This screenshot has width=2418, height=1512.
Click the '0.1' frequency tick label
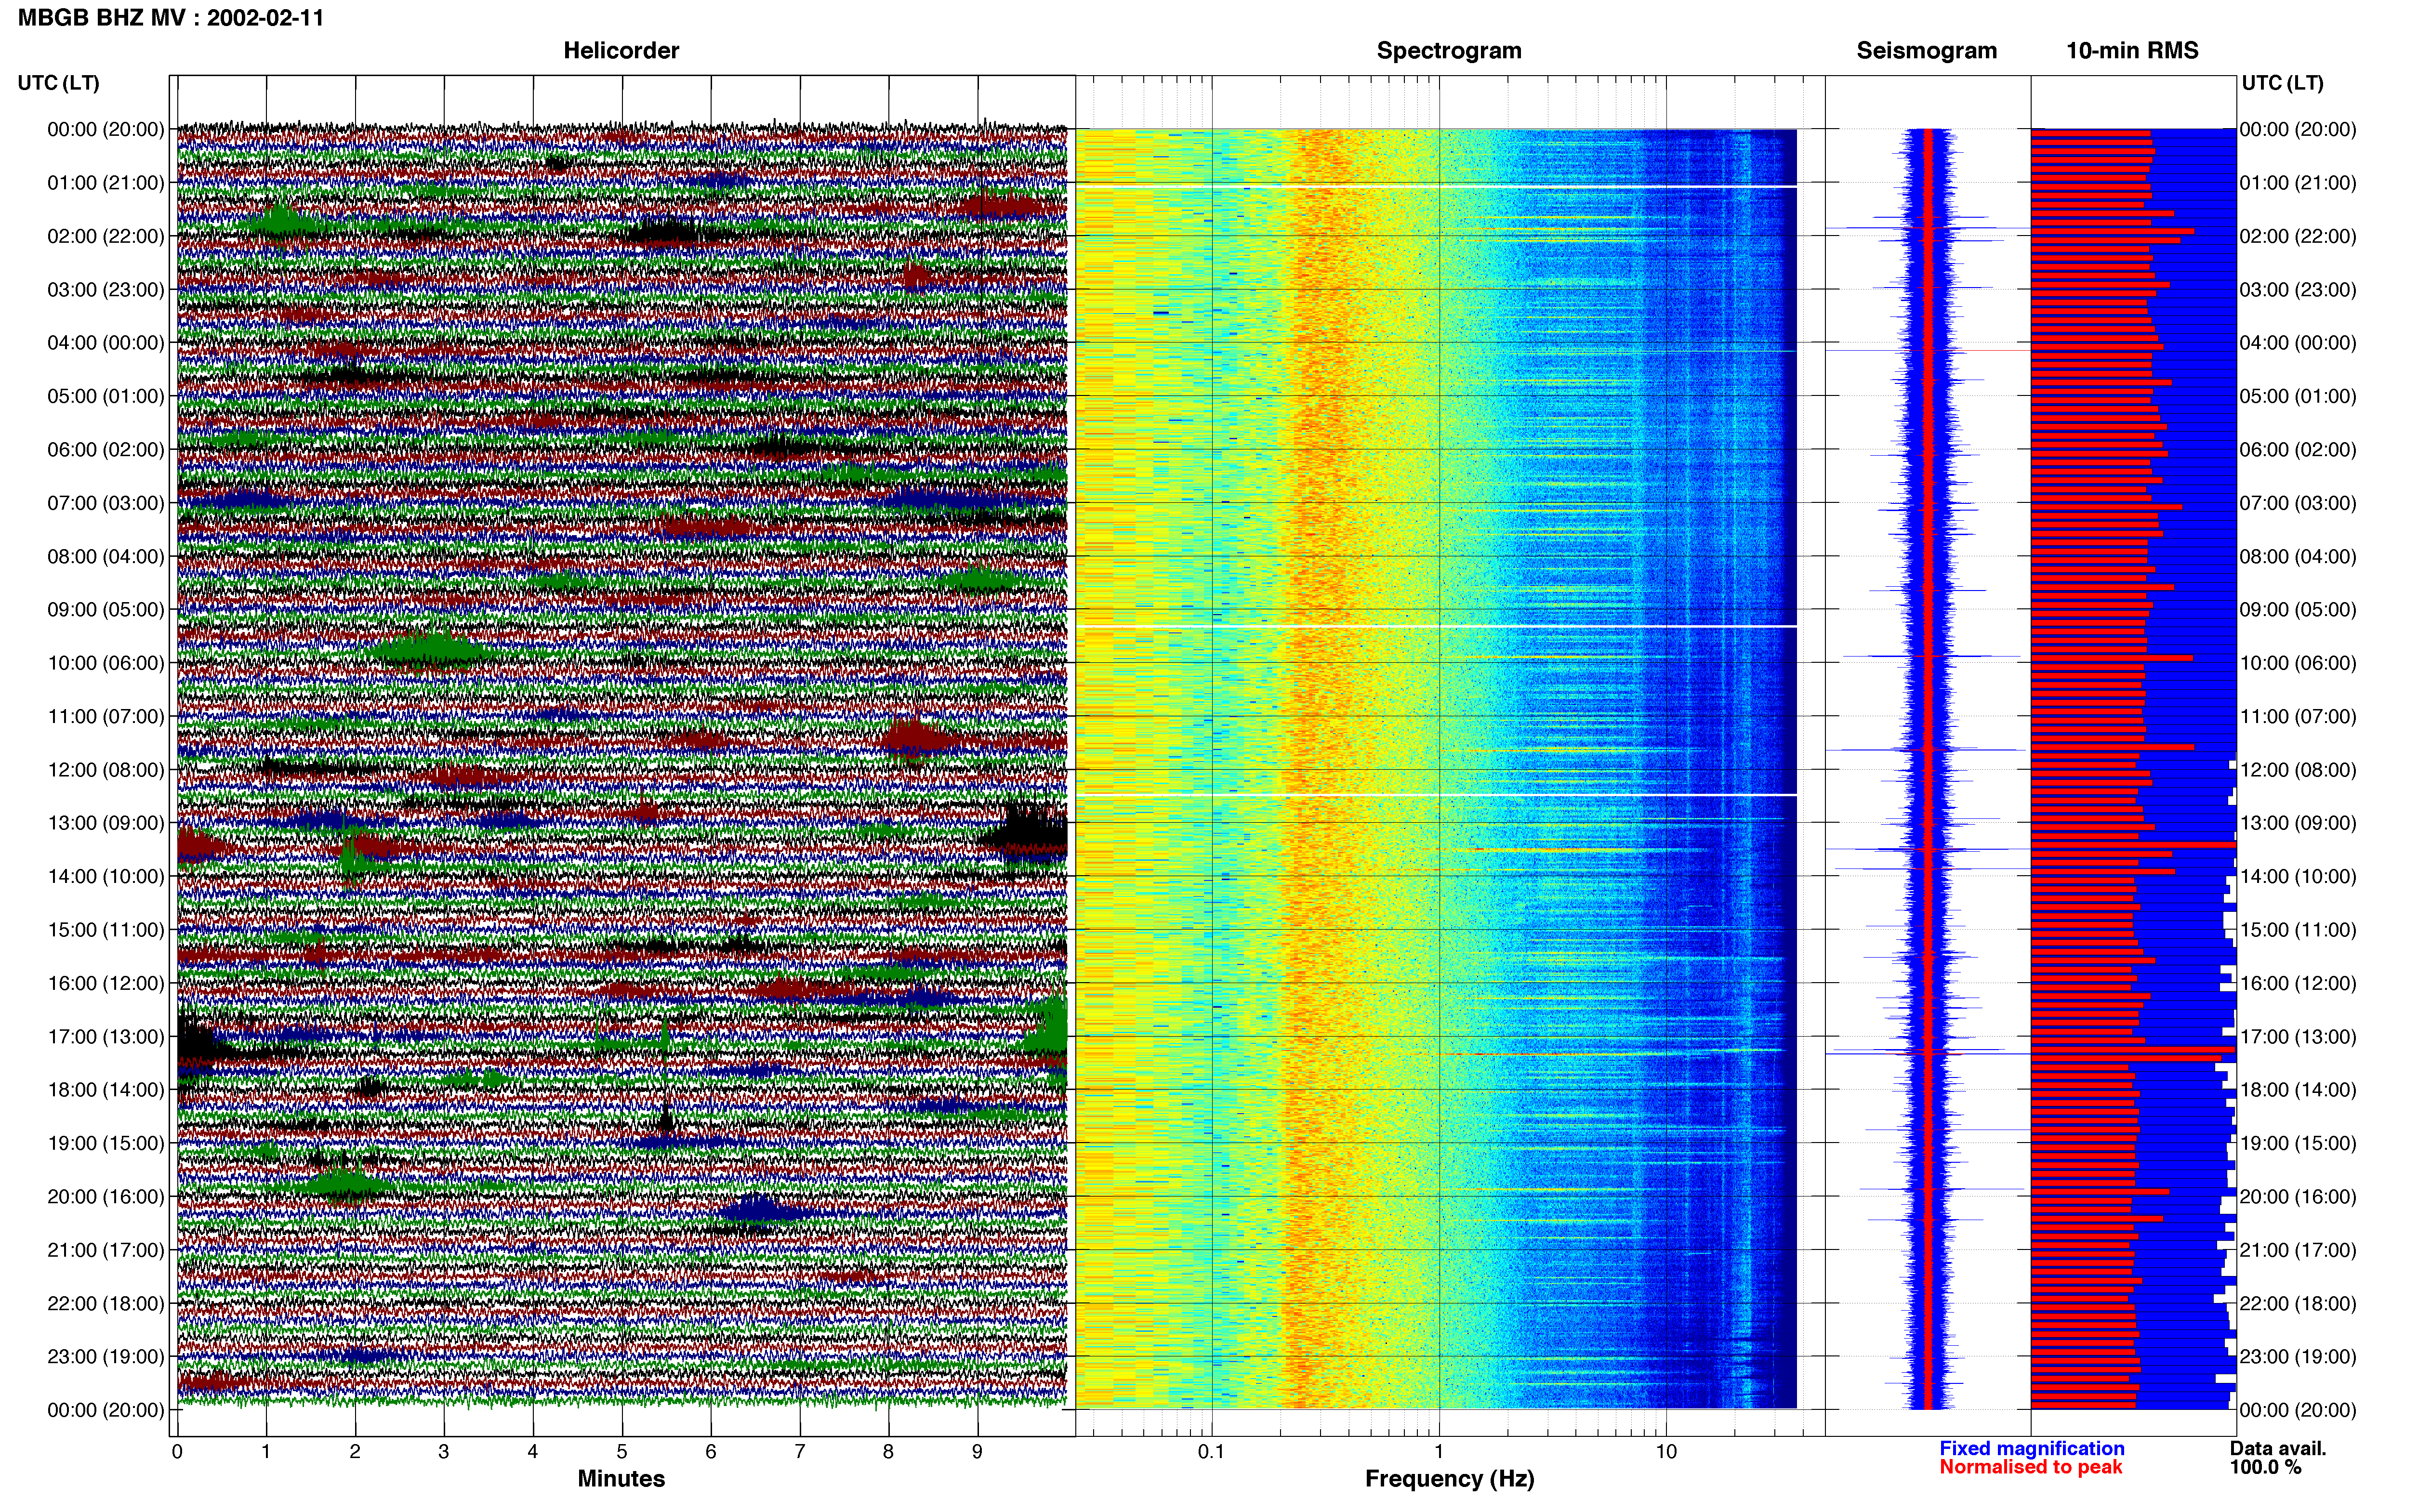pos(1211,1452)
